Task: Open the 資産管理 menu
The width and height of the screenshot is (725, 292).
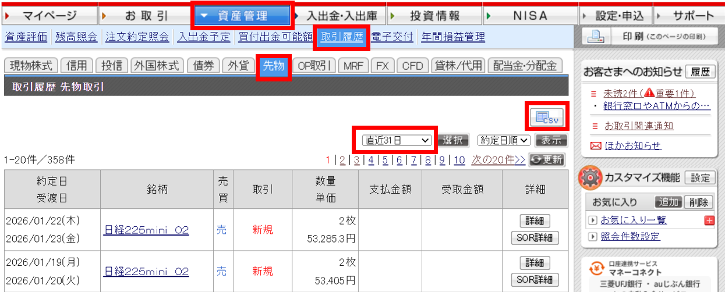Action: [242, 16]
